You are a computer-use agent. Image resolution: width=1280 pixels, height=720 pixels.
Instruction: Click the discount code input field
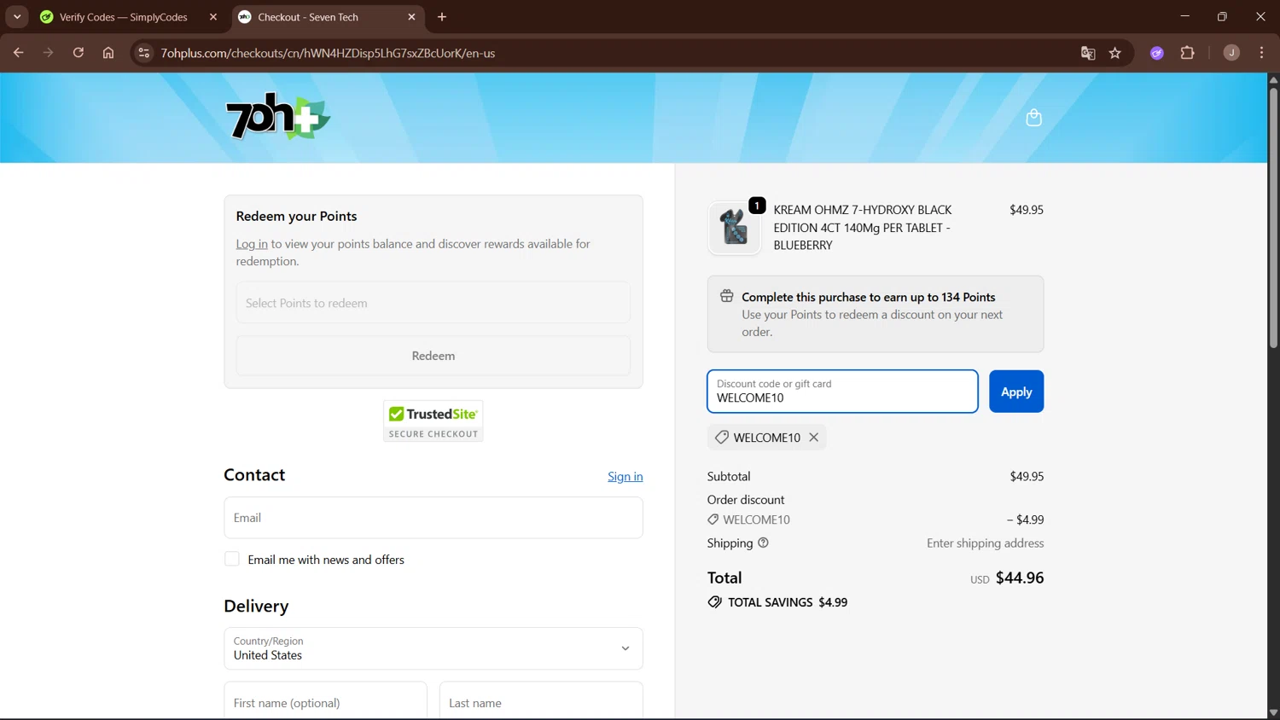click(x=842, y=392)
